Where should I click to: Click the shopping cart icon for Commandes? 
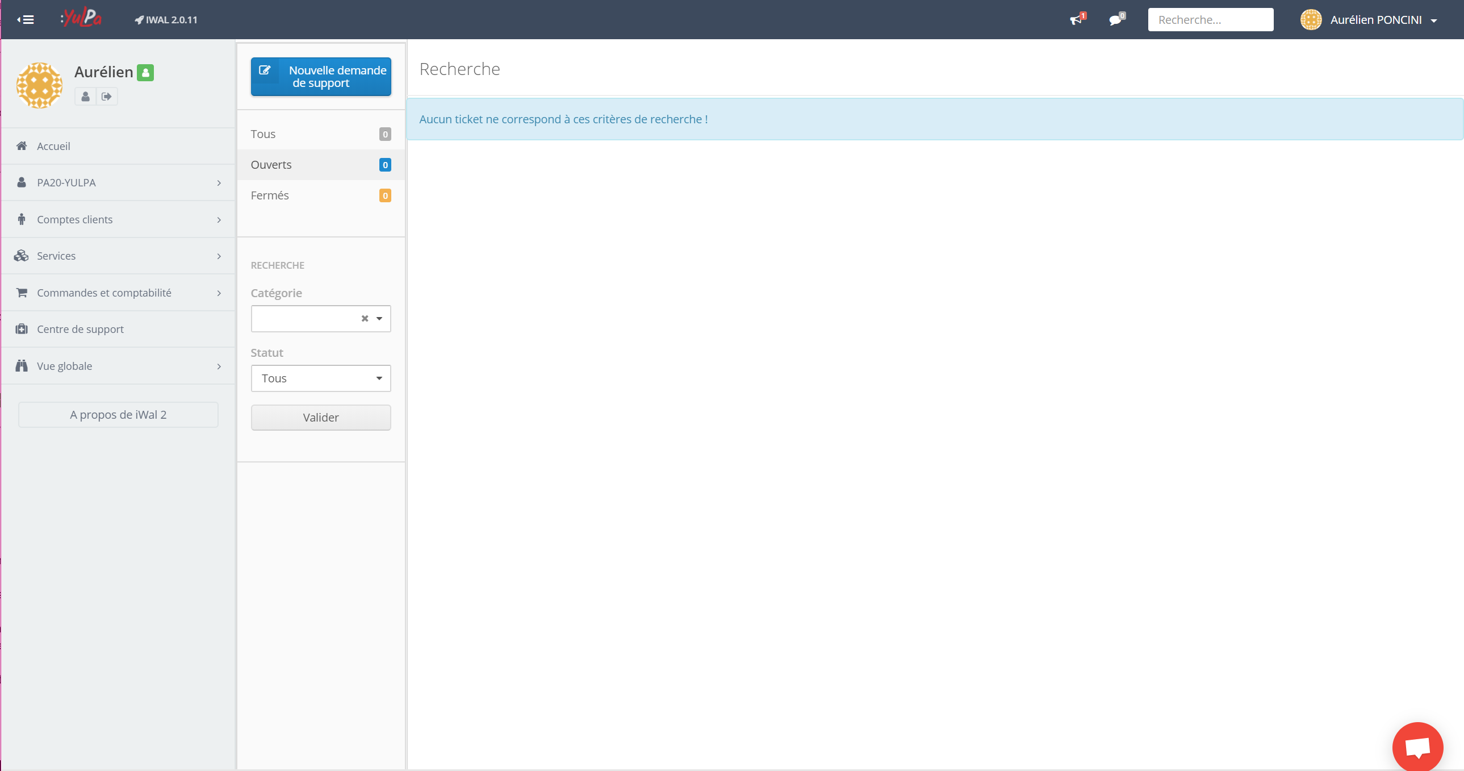click(22, 292)
